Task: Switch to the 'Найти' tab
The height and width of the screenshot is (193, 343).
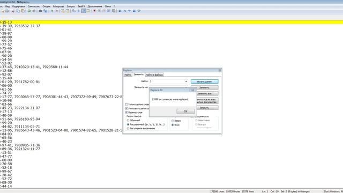Action: tap(128, 75)
